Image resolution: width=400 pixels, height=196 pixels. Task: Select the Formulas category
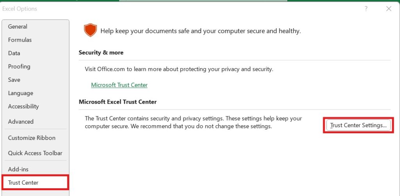click(20, 40)
